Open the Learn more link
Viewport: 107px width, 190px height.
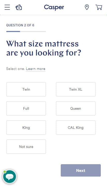pos(36,69)
